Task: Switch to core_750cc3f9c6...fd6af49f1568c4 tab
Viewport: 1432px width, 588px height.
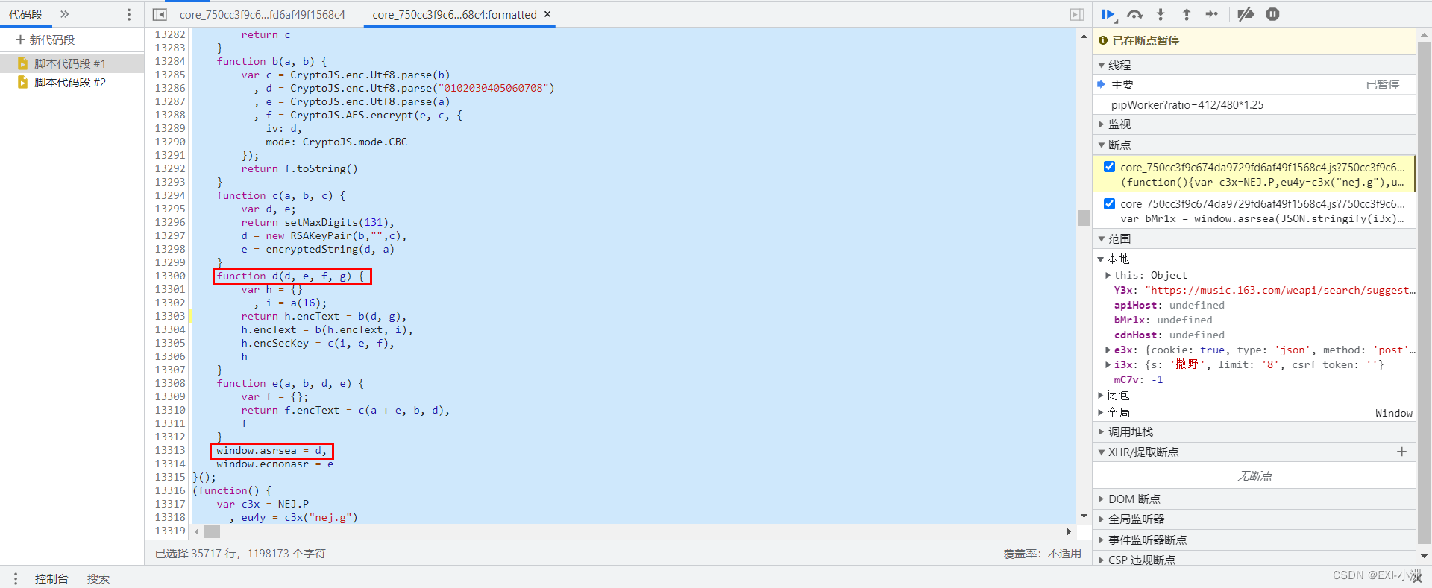Action: point(263,14)
